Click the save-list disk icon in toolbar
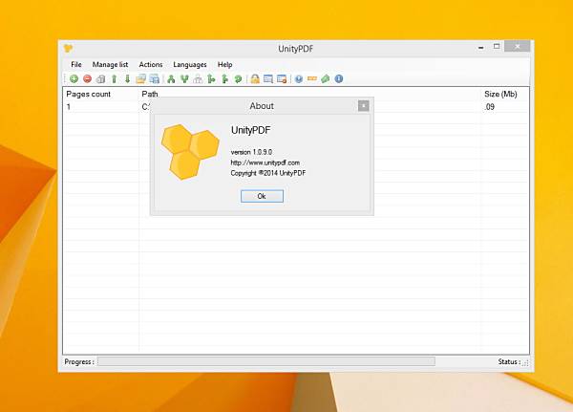This screenshot has width=573, height=412. [x=154, y=78]
